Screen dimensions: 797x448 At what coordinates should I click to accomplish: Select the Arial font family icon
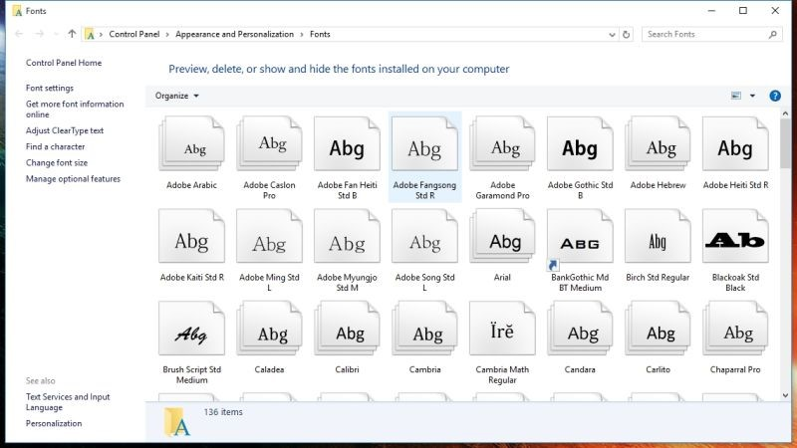503,236
